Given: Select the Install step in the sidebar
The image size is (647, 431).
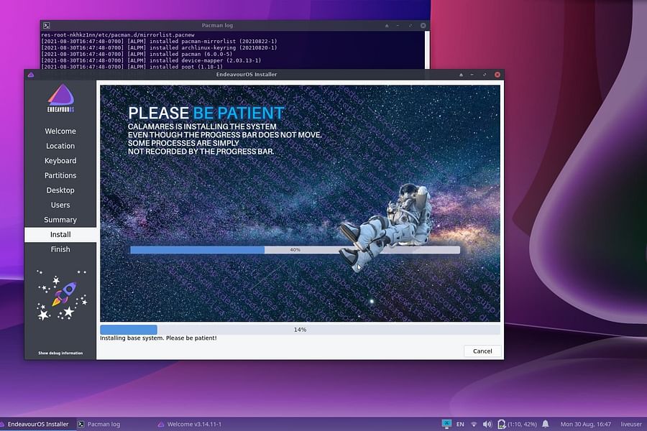Looking at the screenshot, I should click(x=60, y=234).
